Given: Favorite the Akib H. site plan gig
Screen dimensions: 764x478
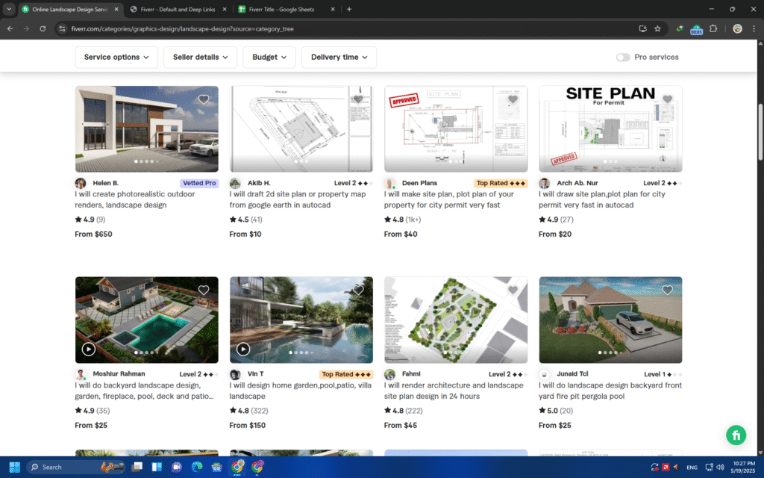Looking at the screenshot, I should pyautogui.click(x=358, y=99).
